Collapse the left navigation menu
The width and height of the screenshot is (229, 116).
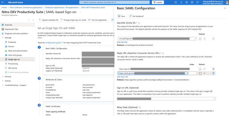pos(33,20)
